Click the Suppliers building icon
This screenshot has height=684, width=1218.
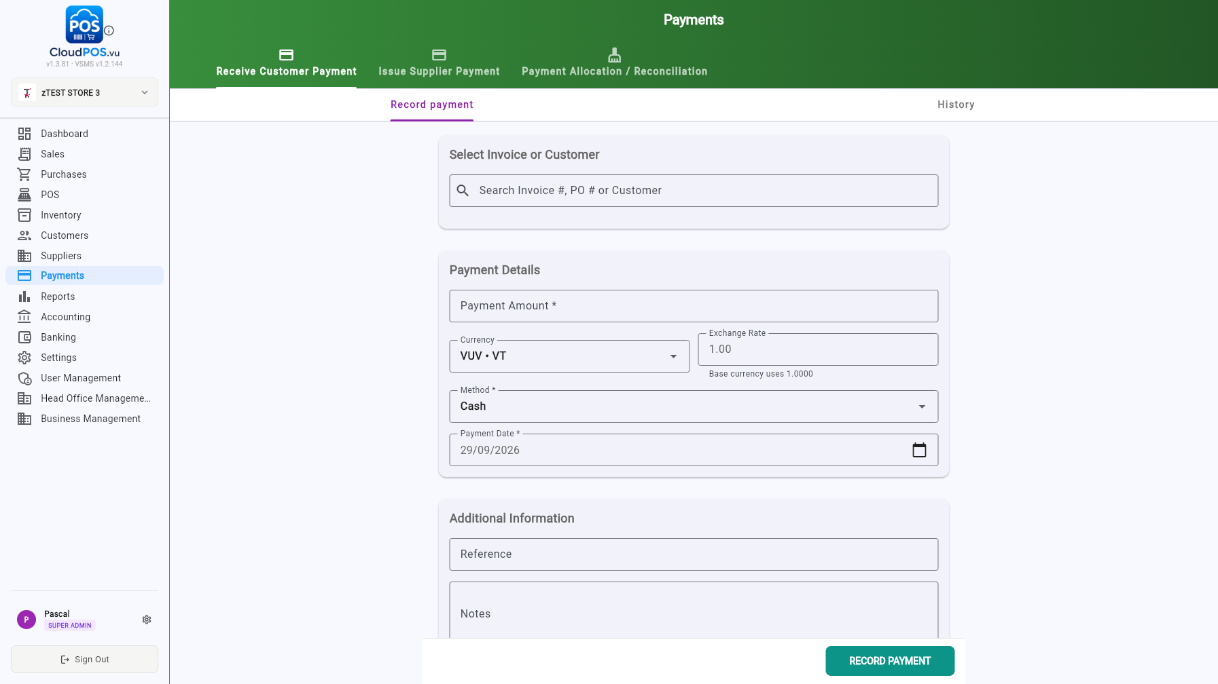[24, 256]
